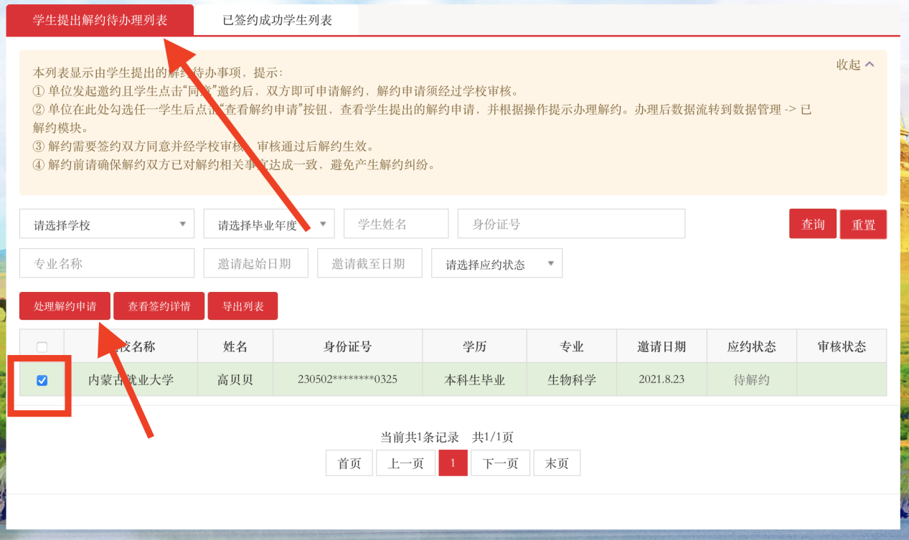The image size is (909, 540).
Task: Toggle the select-all checkbox in table header
Action: coord(42,347)
